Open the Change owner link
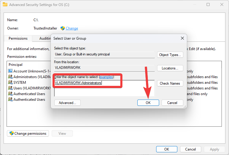 click(x=72, y=28)
